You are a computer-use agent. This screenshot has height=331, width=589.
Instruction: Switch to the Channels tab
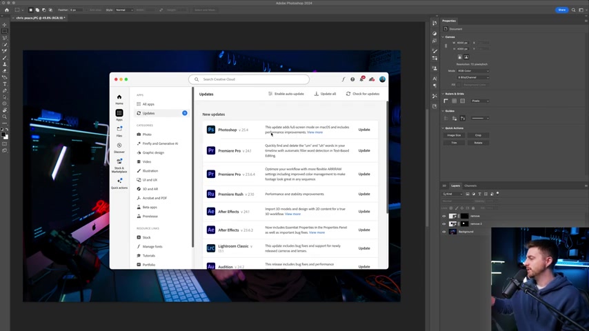click(470, 185)
